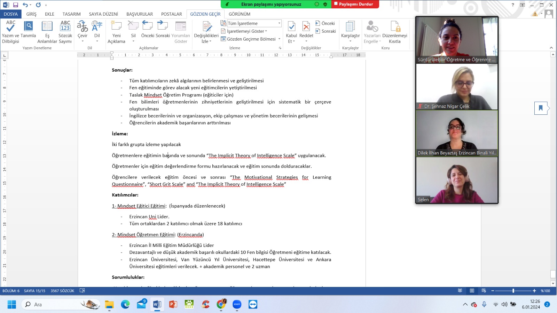The height and width of the screenshot is (313, 557).
Task: Click the Paylaşımı Durdur button
Action: click(355, 4)
